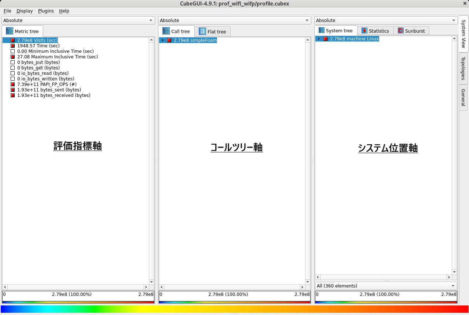Open the Plugins menu
Viewport: 469px width, 315px height.
pos(46,11)
